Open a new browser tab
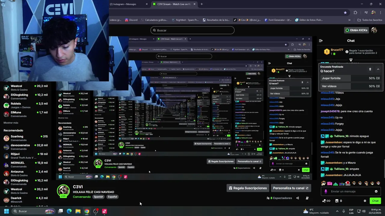 tap(202, 4)
